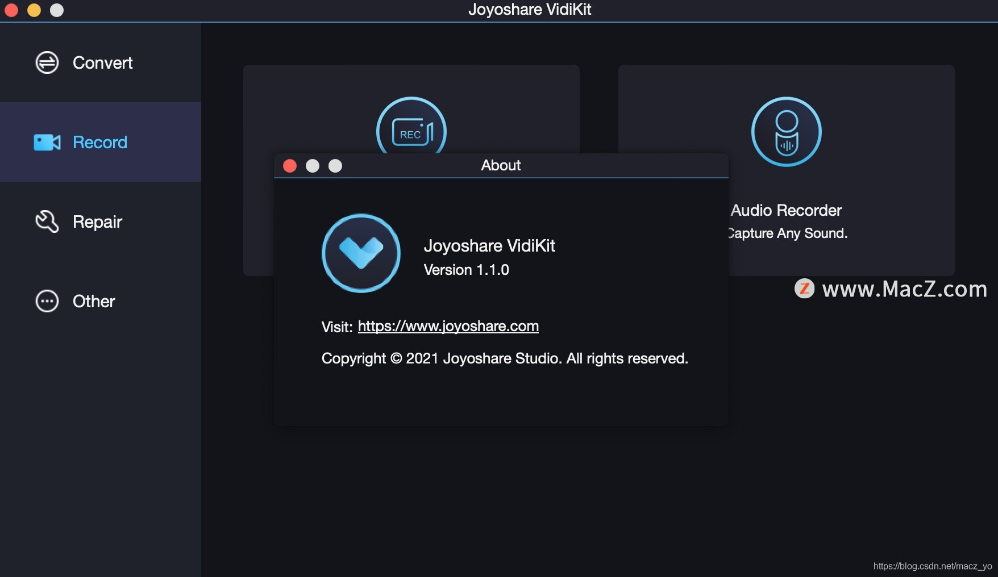Click the Joyoshare VidiKit window title

530,9
